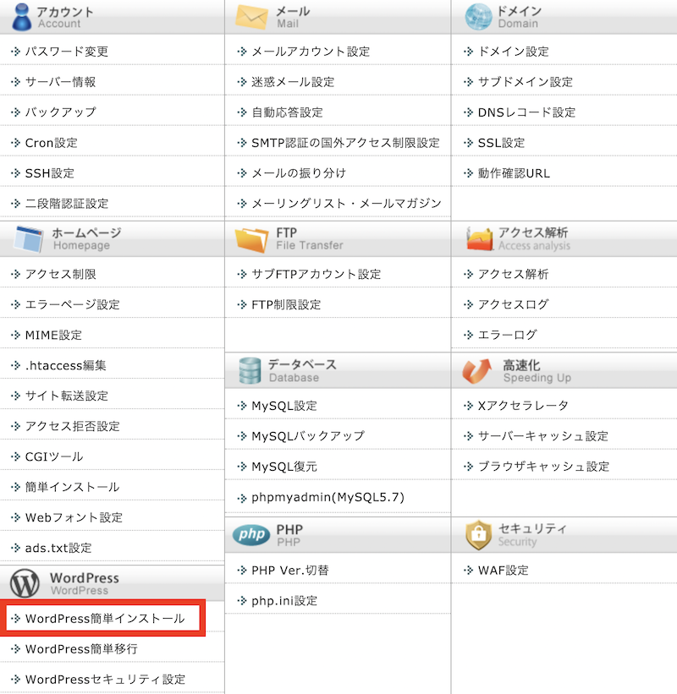Open アクセスログ
This screenshot has height=694, width=677.
click(x=514, y=304)
